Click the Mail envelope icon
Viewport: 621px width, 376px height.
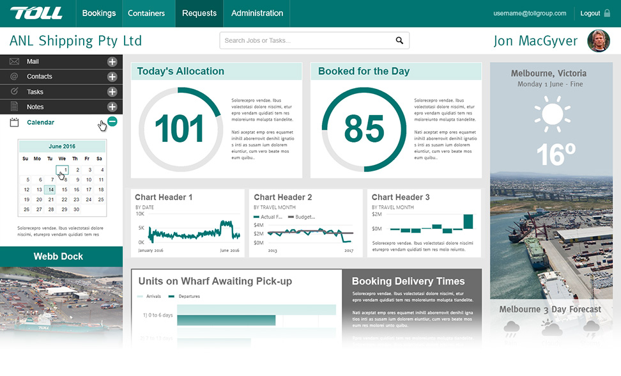tap(14, 61)
